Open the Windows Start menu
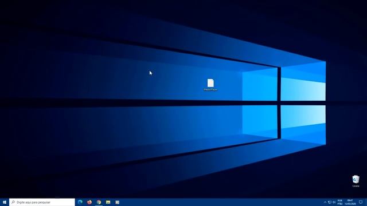367x206 pixels. 5,202
